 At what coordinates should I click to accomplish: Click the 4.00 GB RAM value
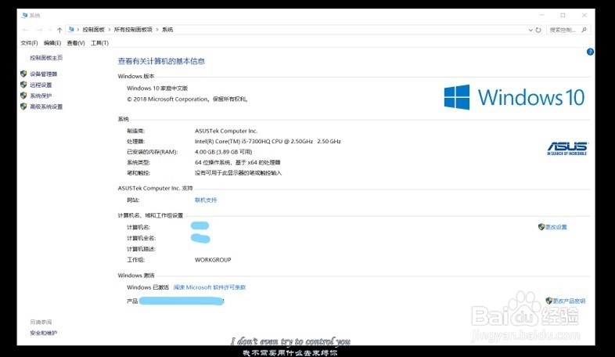(x=224, y=152)
